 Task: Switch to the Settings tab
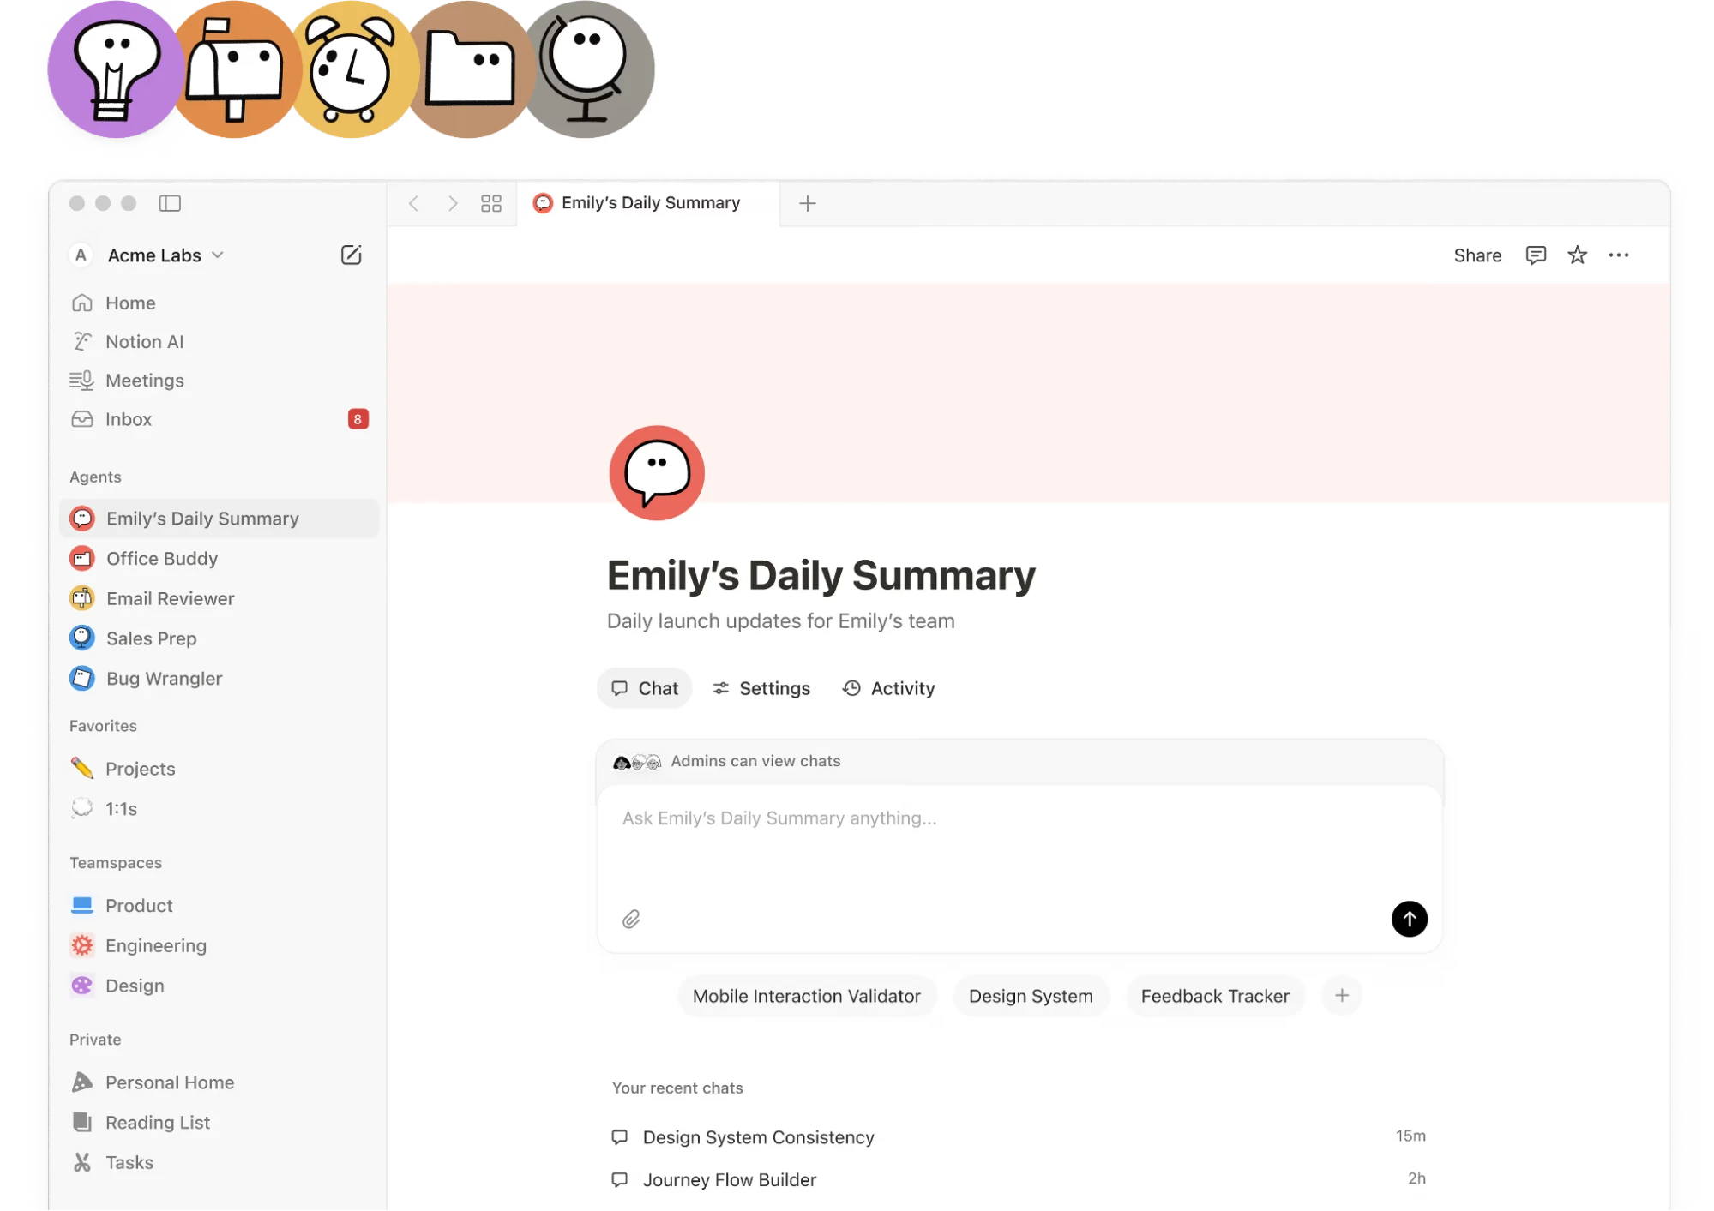pos(761,687)
